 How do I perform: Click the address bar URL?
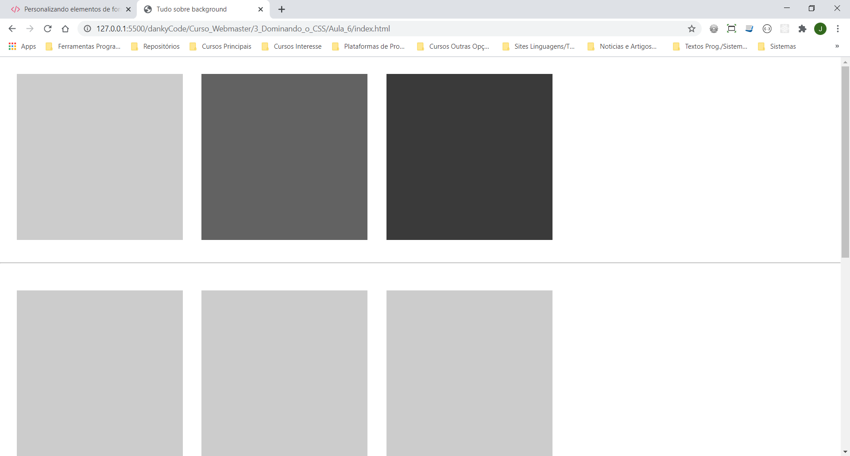pyautogui.click(x=243, y=29)
